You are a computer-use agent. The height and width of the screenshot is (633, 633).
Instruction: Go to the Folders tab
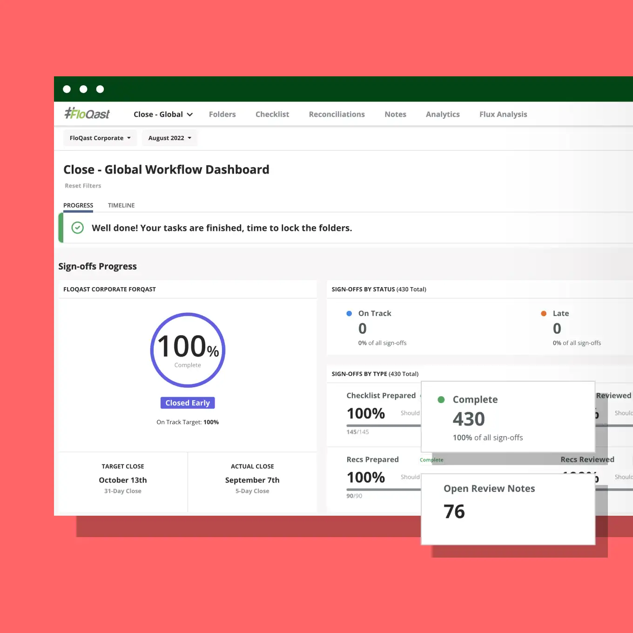[222, 114]
